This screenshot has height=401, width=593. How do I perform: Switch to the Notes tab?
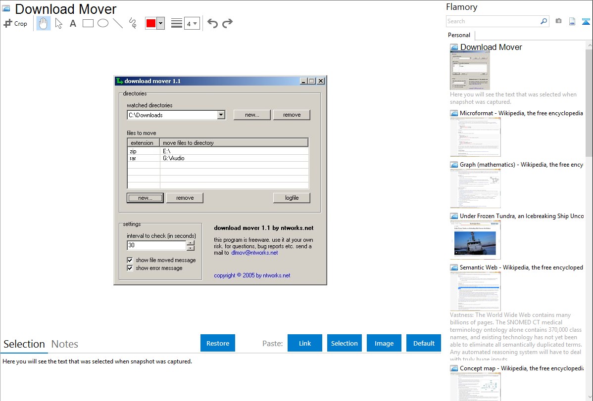click(x=65, y=344)
